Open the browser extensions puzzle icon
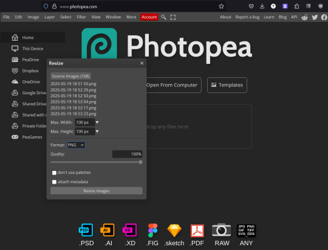This screenshot has height=250, width=328. 296,6
